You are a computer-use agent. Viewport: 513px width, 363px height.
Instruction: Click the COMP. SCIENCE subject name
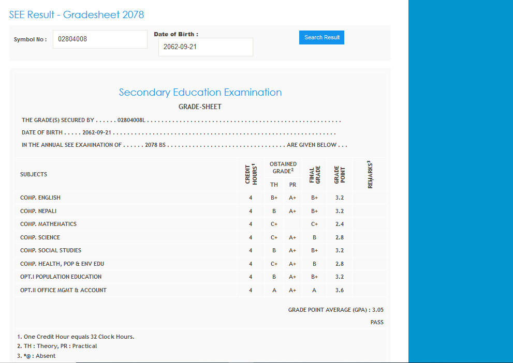(x=40, y=237)
